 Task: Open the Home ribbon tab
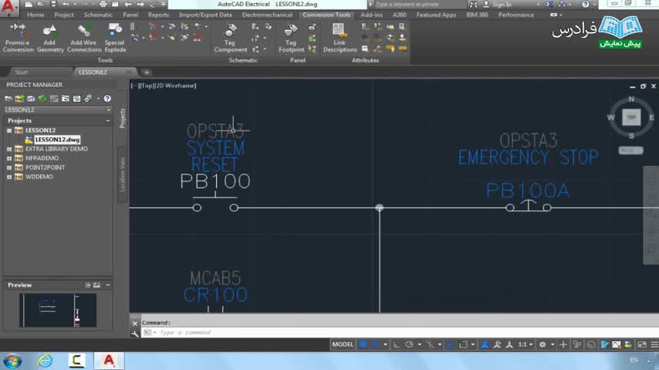[35, 15]
